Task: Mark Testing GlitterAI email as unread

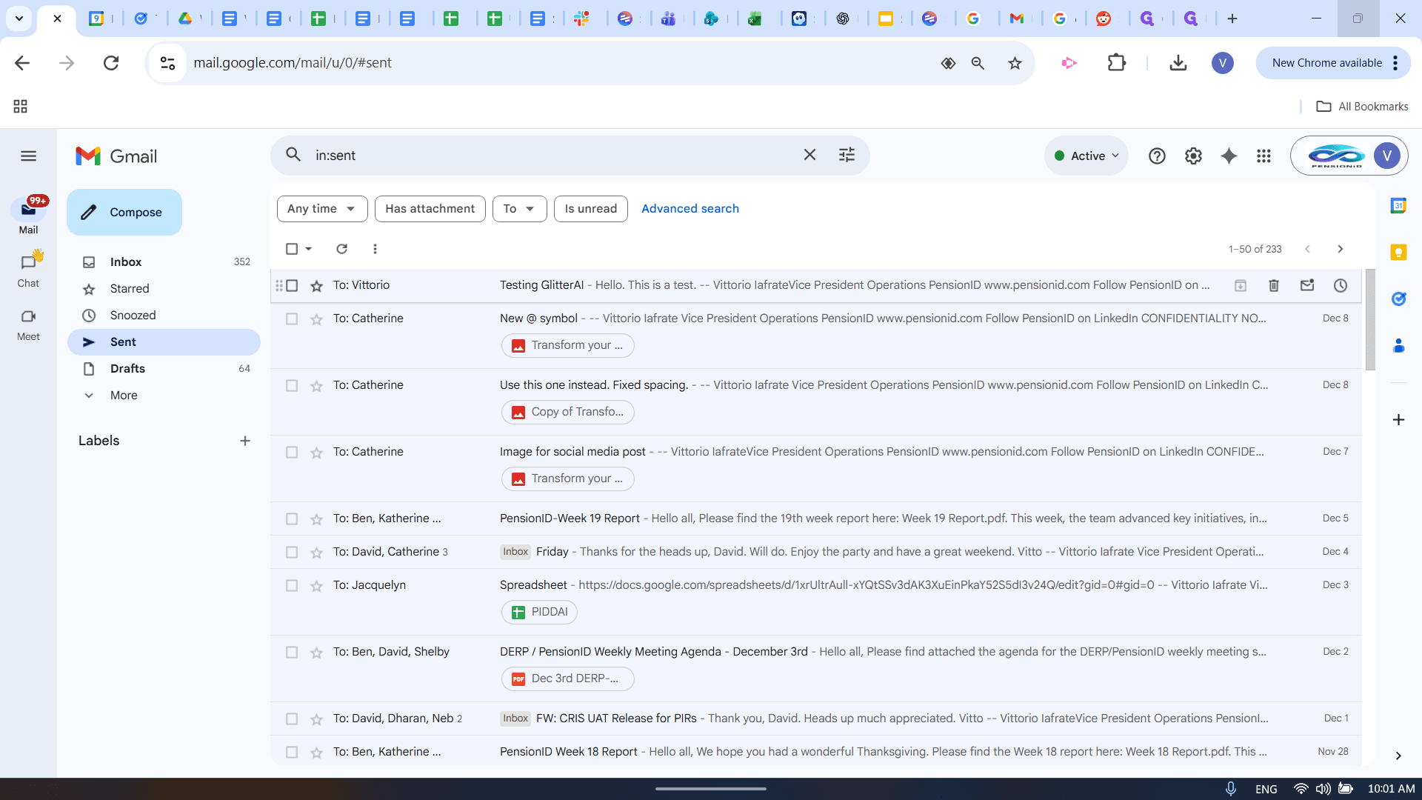Action: pos(1307,285)
